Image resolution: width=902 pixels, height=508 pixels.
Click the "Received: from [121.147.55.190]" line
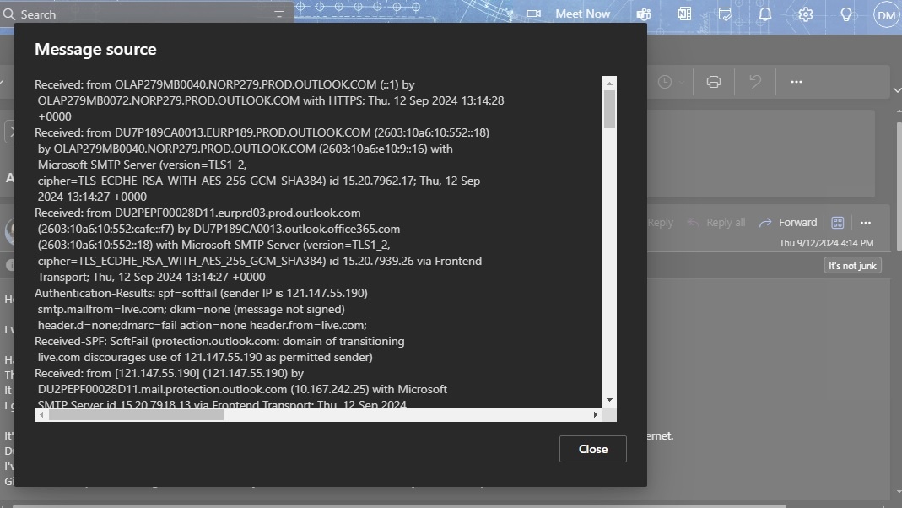pos(169,373)
